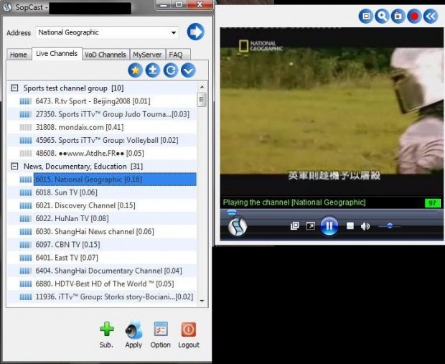This screenshot has height=364, width=445.
Task: Click the blue down-chevron list icon
Action: click(189, 70)
